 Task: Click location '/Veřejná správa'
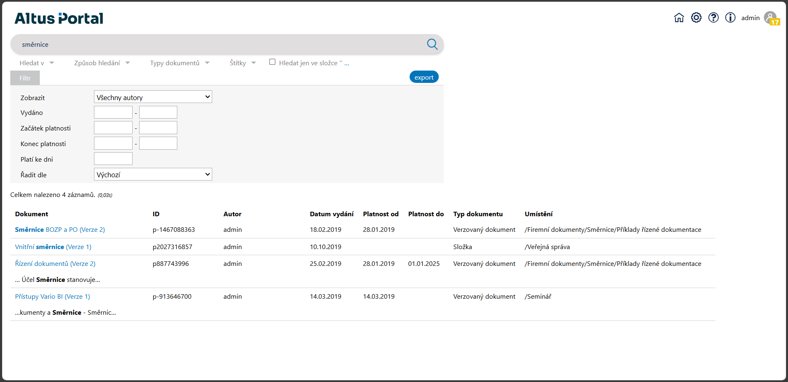pos(547,247)
